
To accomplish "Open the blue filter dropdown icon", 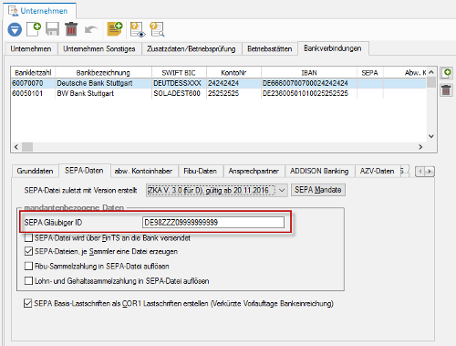I will coord(15,29).
